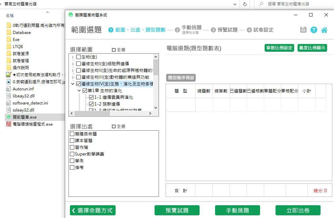The width and height of the screenshot is (334, 218).
Task: Select the 試卷資源 folder icon
Action: coord(9,53)
